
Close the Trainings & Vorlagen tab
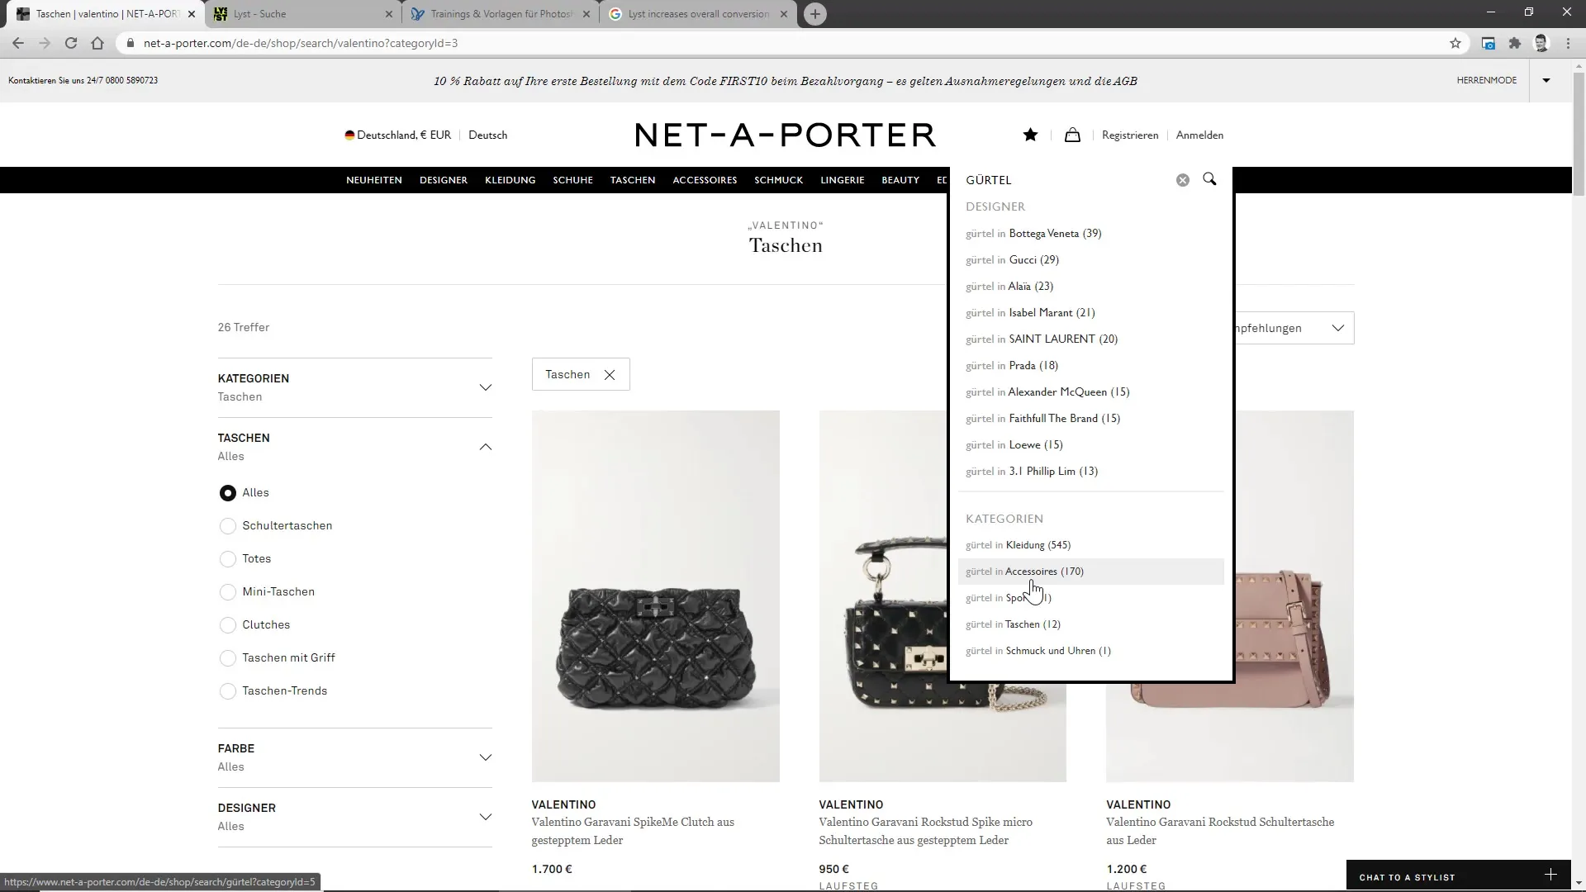586,14
